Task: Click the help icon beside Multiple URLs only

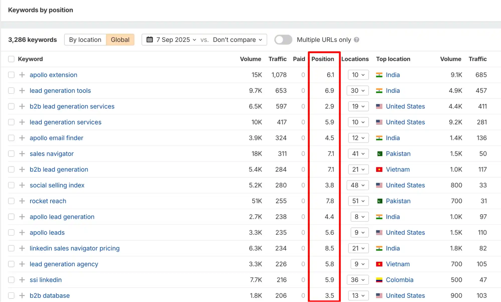Action: tap(356, 40)
